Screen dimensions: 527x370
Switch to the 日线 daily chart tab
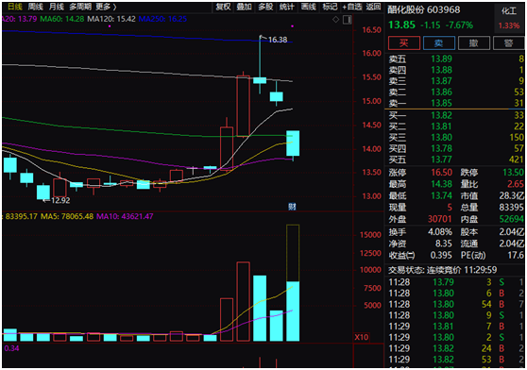pyautogui.click(x=15, y=7)
